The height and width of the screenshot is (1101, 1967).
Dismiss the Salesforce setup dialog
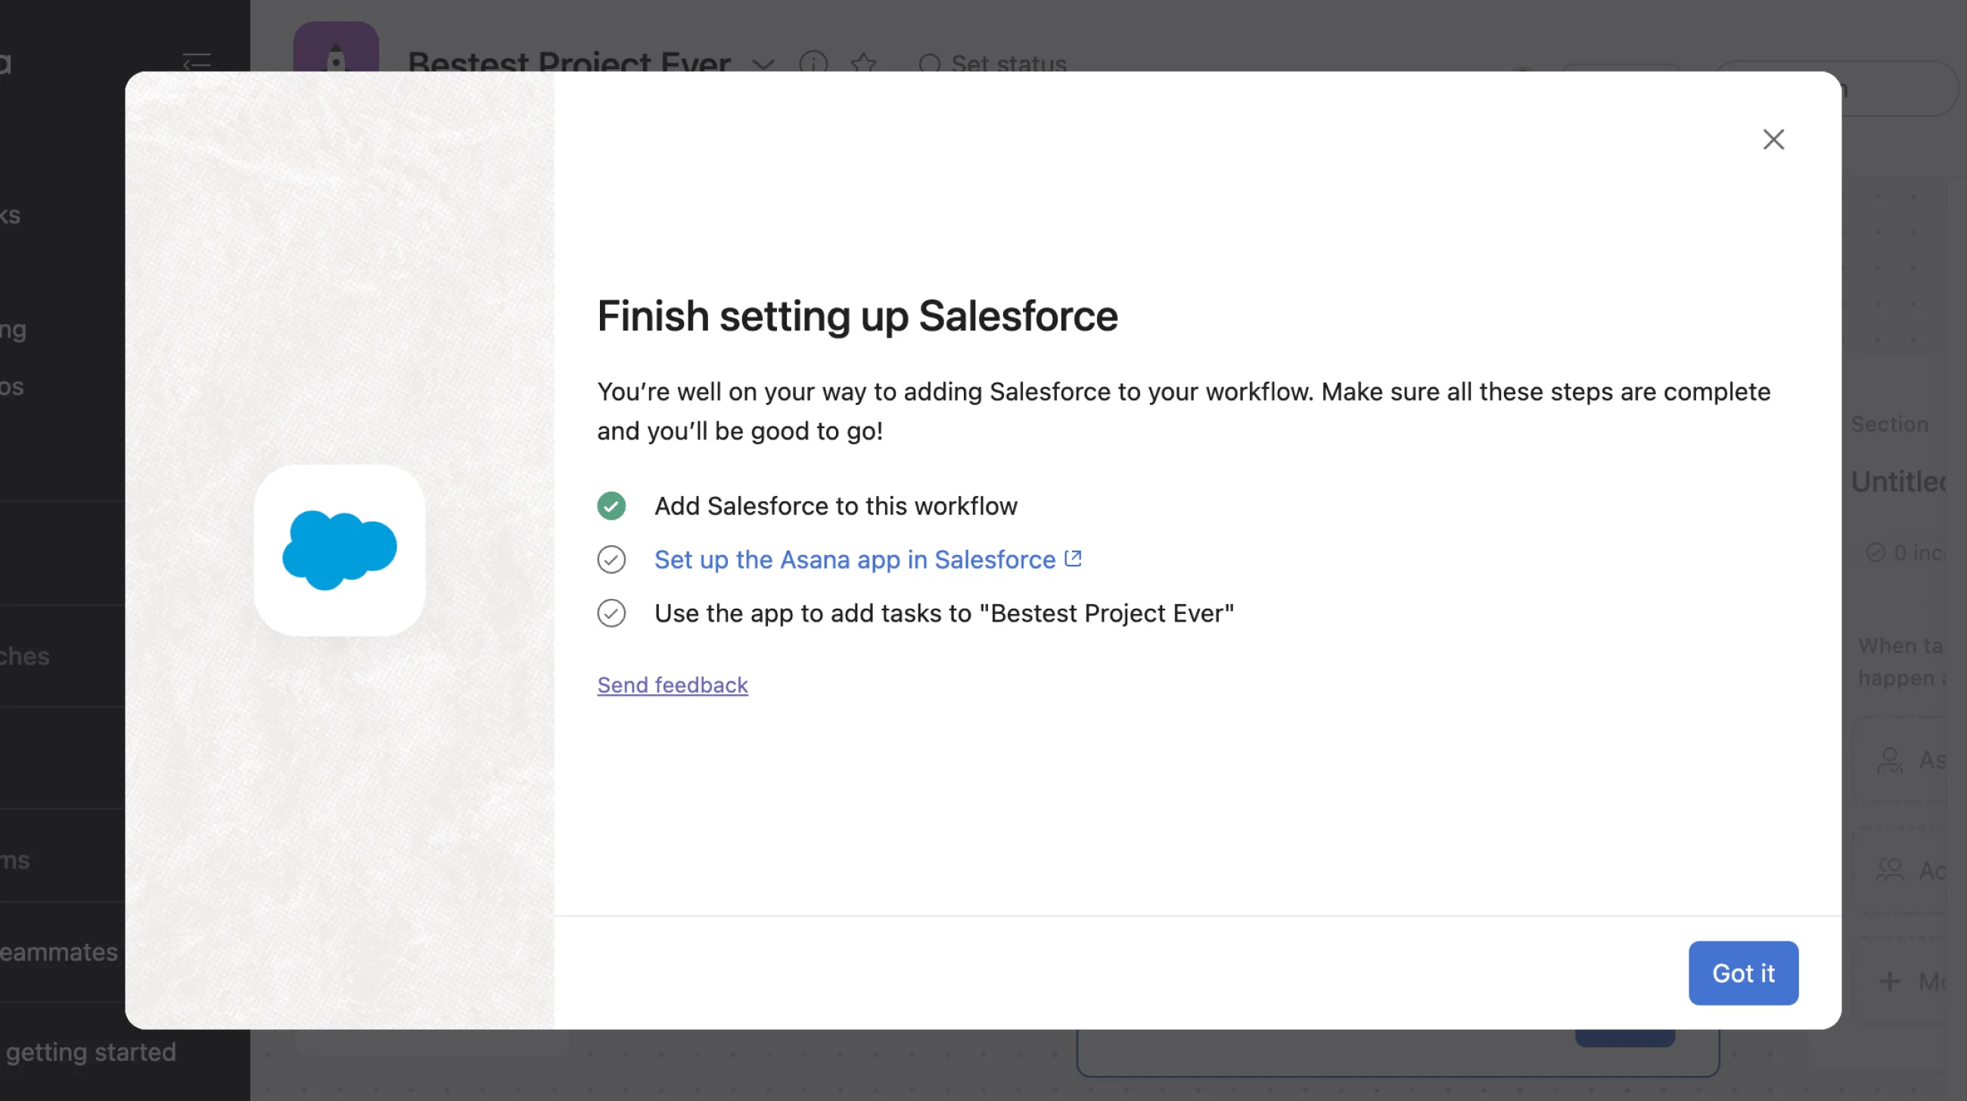1773,140
